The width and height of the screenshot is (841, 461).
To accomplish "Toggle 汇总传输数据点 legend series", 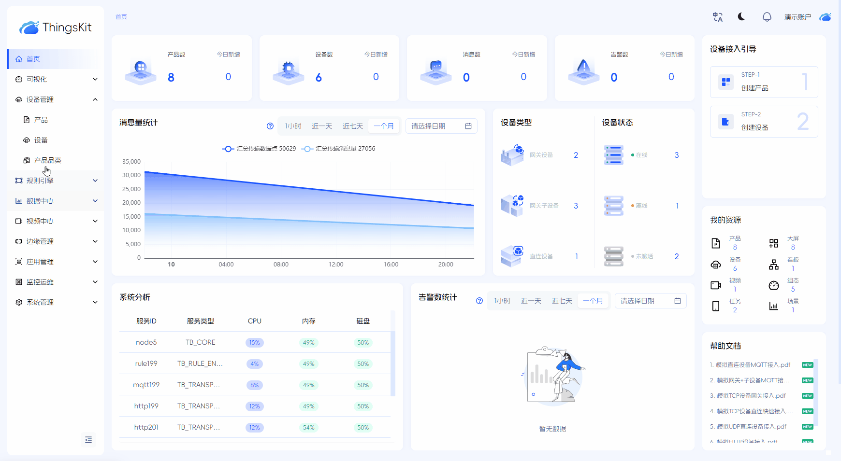I will (x=259, y=149).
